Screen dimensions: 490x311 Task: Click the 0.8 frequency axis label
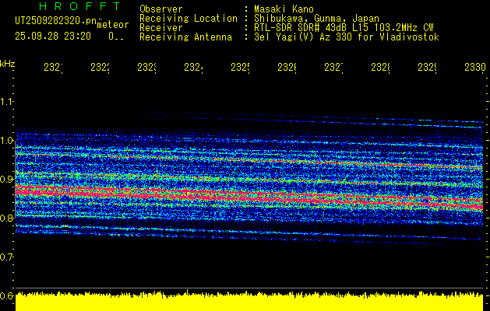coord(6,218)
